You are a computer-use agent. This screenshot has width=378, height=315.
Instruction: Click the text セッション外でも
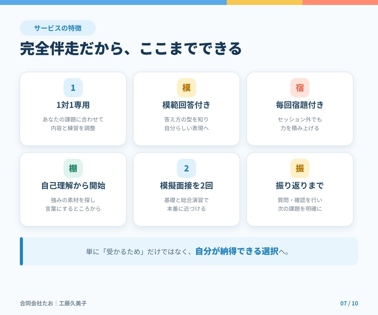coord(300,119)
